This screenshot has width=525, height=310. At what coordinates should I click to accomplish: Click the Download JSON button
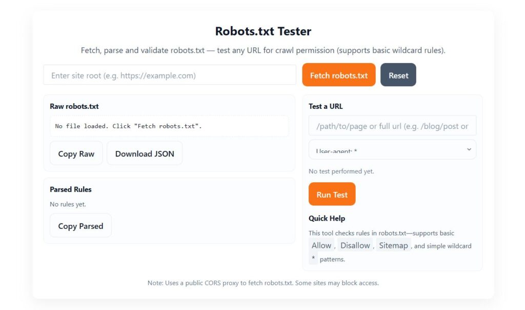coord(144,153)
